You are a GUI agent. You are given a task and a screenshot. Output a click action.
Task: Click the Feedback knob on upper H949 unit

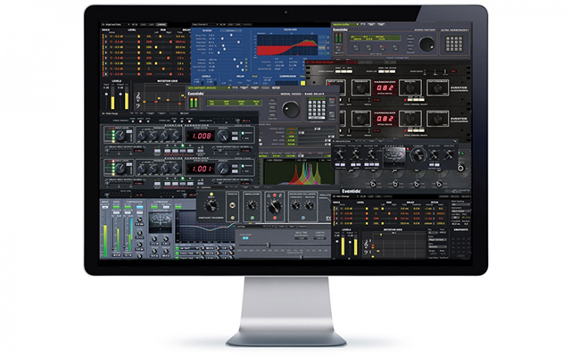(x=360, y=87)
